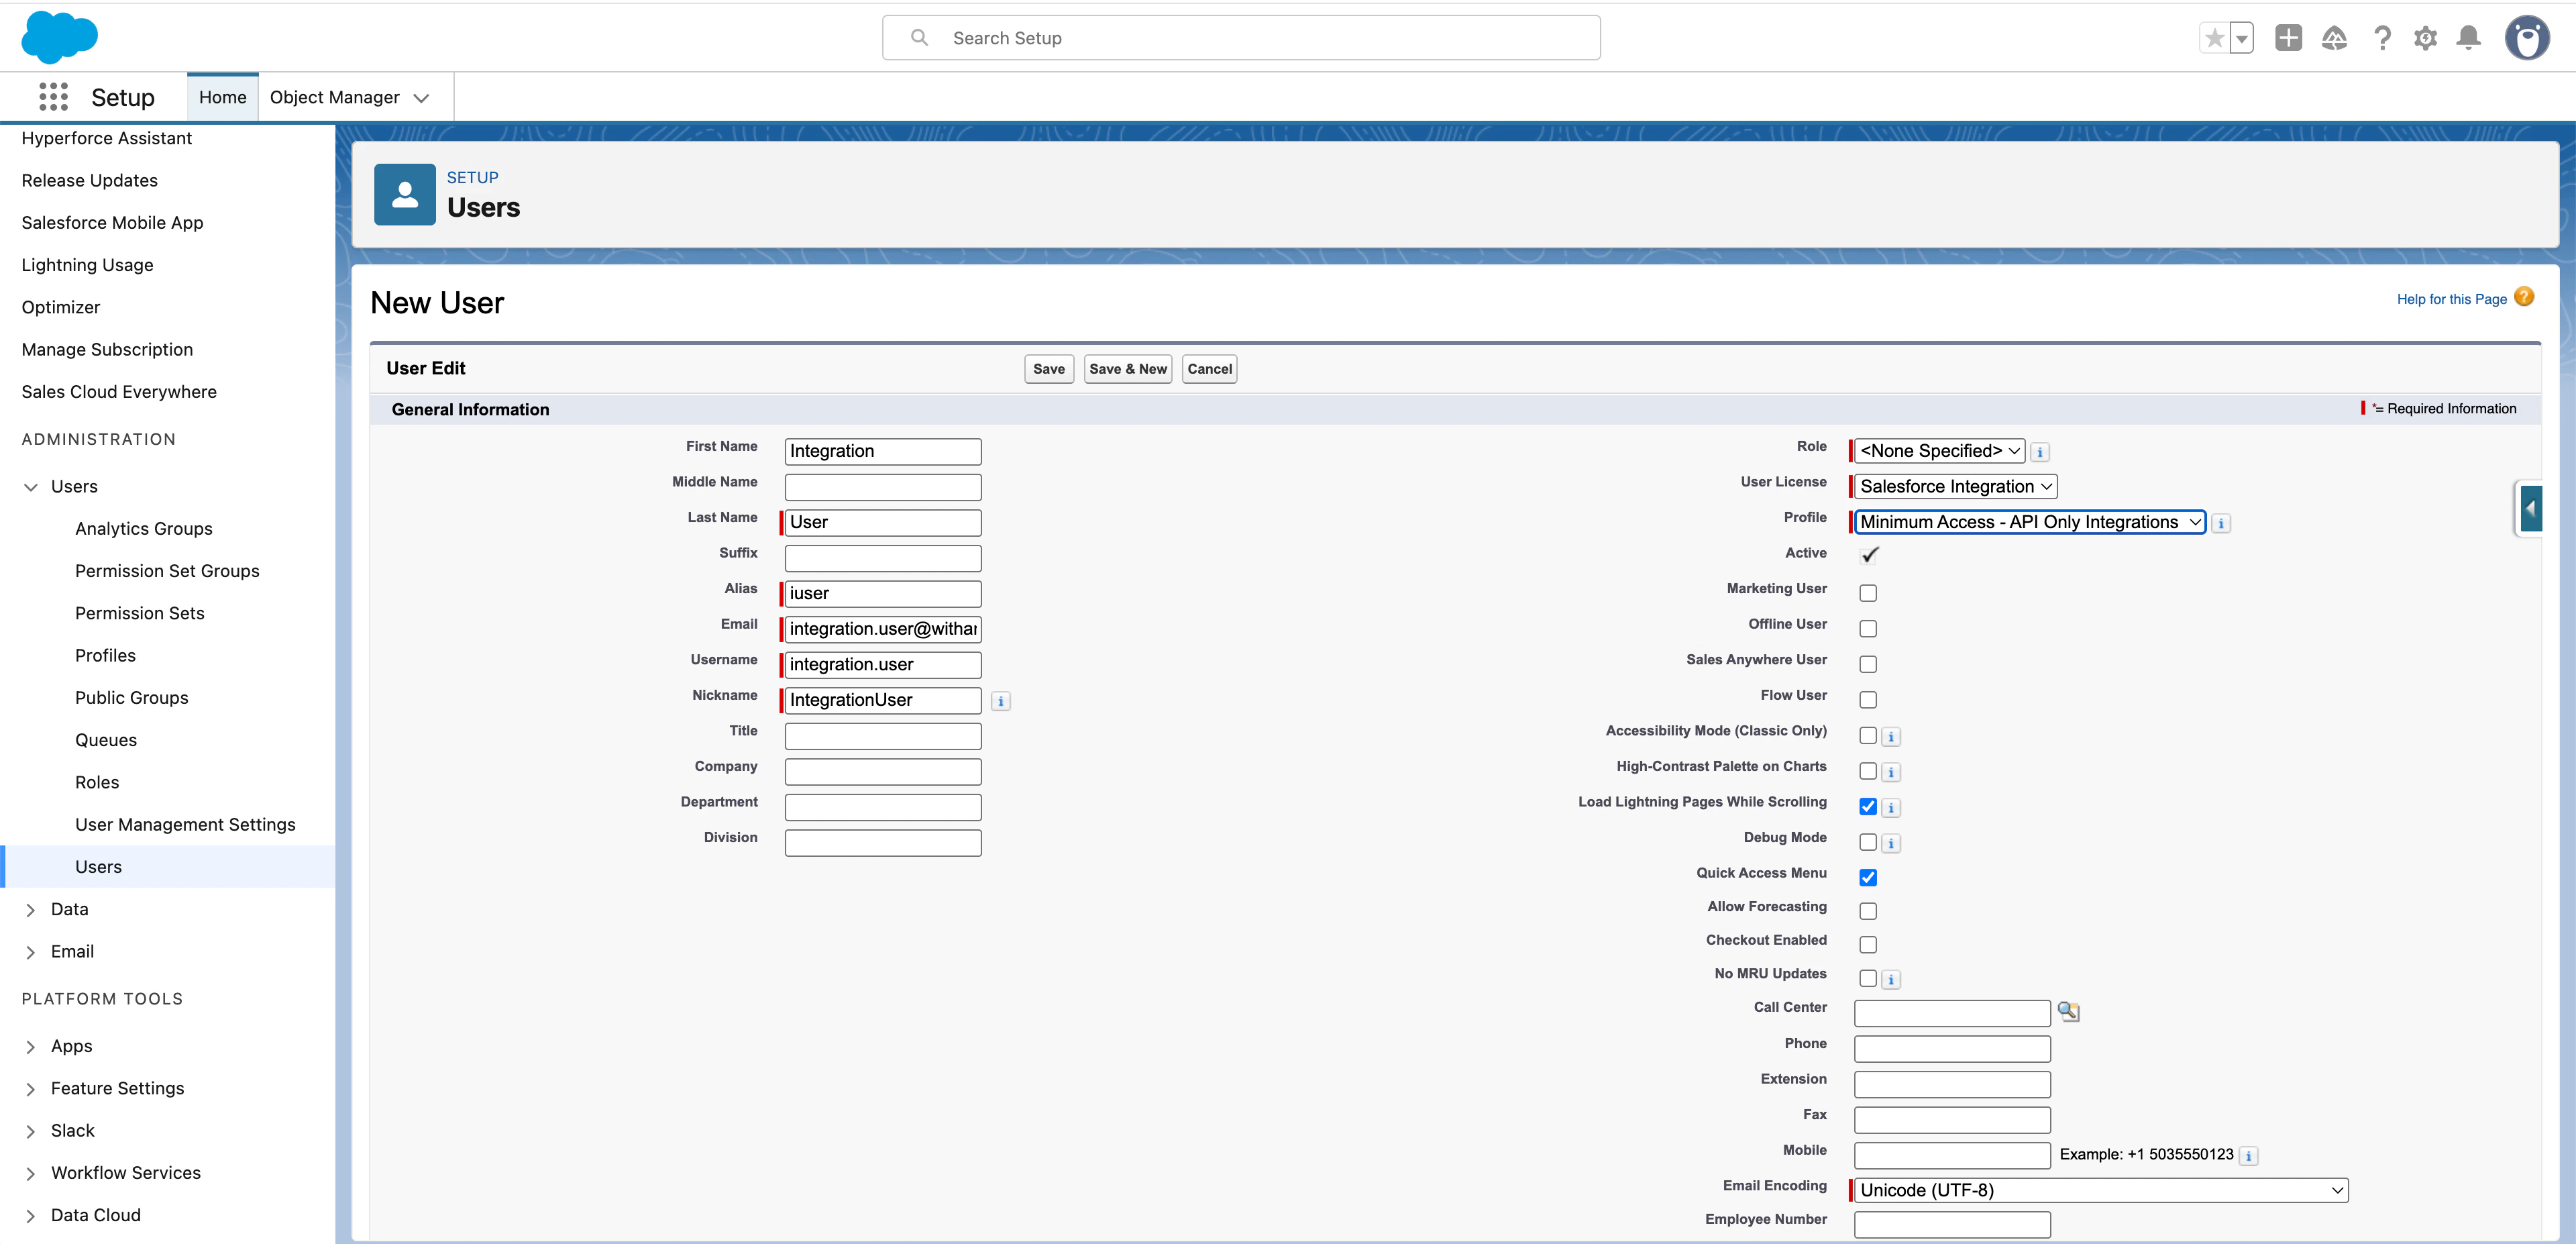
Task: Click the Global Actions plus icon
Action: tap(2288, 38)
